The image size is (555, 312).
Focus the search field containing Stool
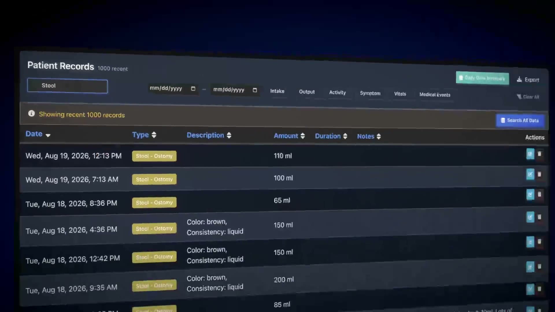coord(67,86)
